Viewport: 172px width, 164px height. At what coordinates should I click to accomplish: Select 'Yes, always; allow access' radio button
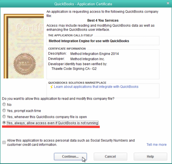coord(4,123)
